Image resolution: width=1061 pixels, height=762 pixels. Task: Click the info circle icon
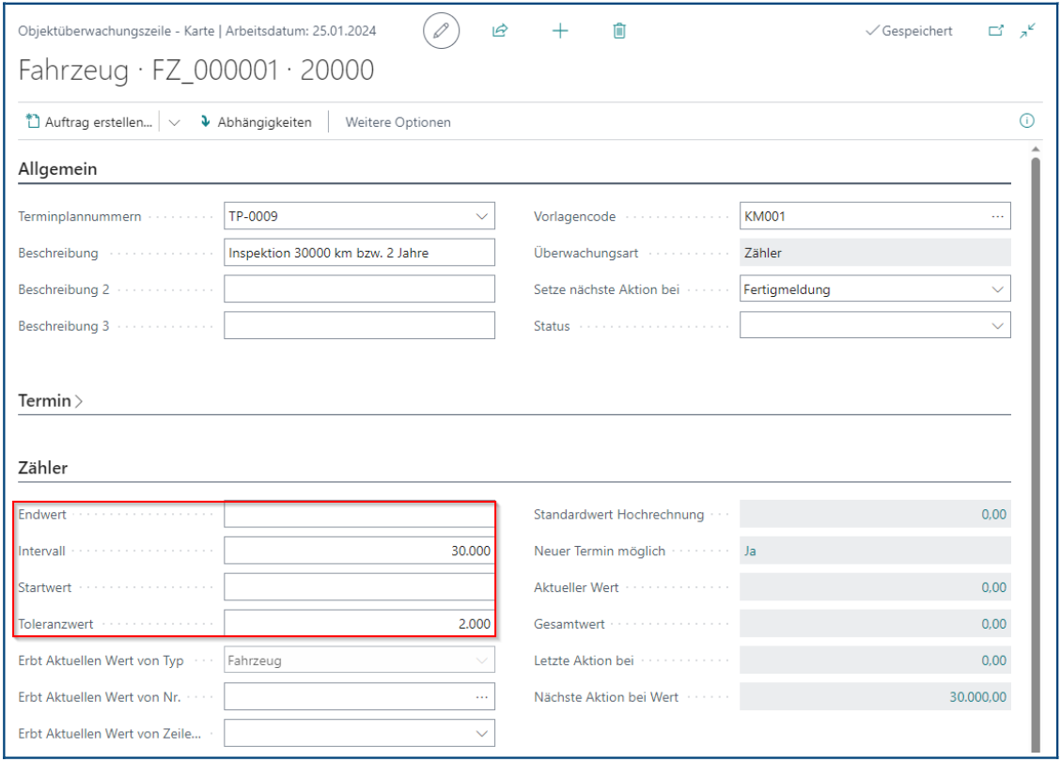[1026, 120]
